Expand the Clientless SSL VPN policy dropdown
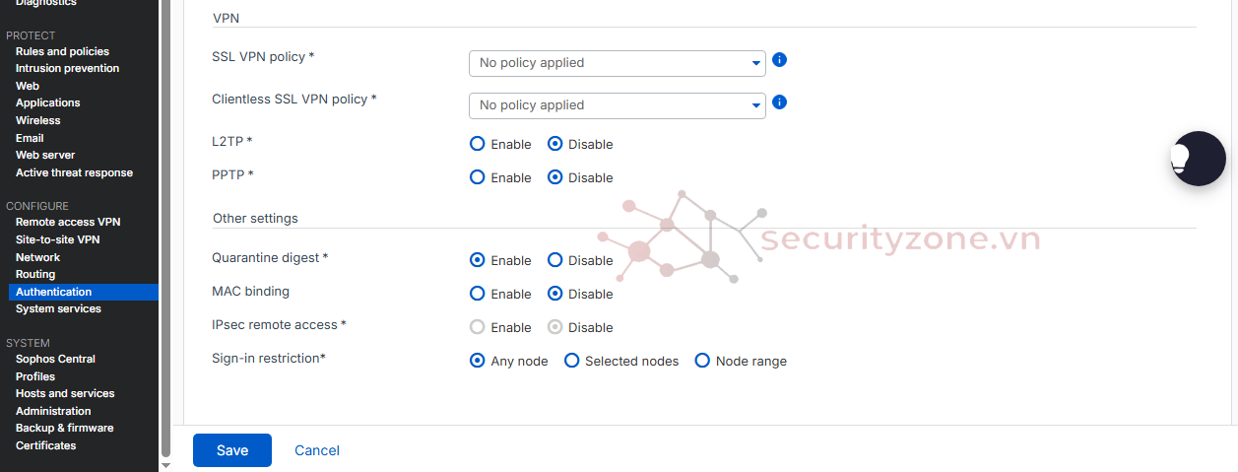 pos(617,105)
